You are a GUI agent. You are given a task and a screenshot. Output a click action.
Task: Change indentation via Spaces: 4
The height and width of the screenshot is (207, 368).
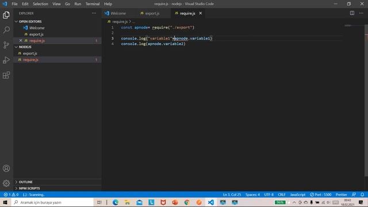click(252, 194)
